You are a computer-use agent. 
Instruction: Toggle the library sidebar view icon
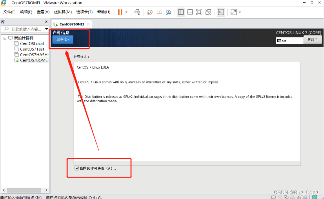181,12
